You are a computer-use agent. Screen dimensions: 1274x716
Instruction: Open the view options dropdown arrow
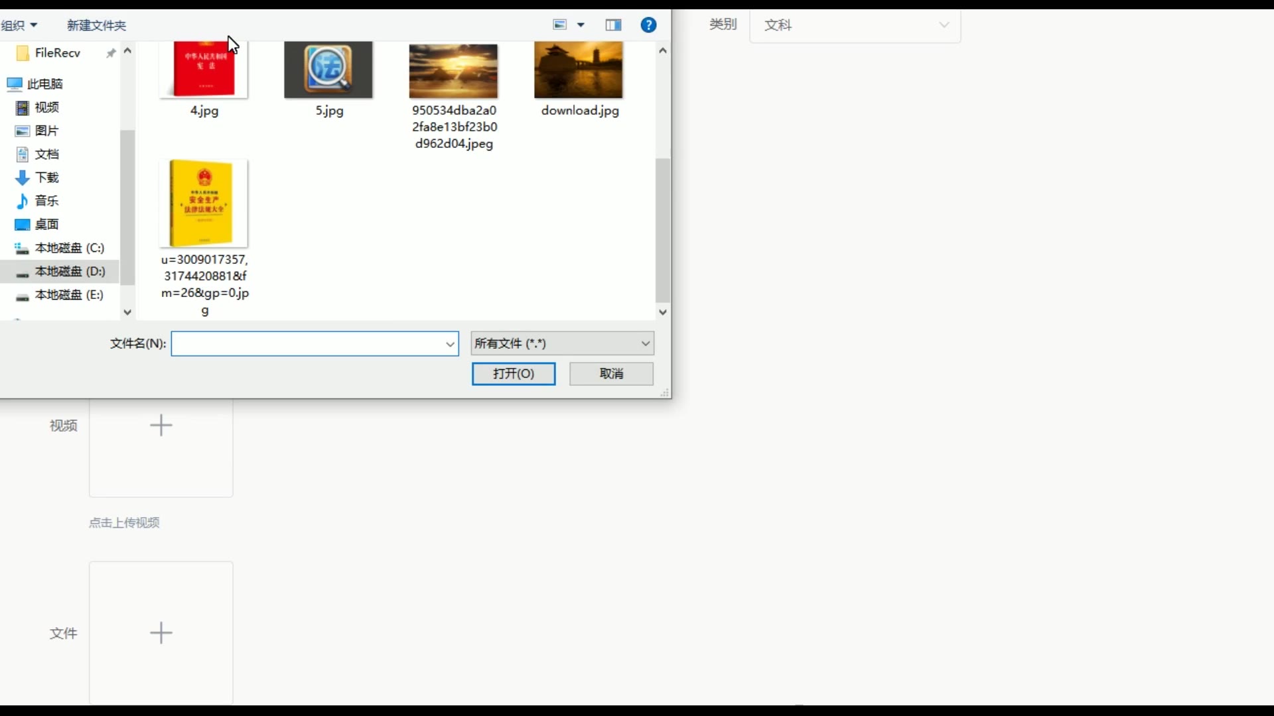click(581, 25)
